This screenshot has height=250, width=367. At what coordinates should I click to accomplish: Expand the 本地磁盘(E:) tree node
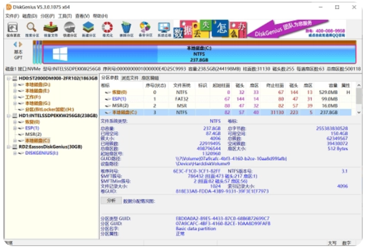[15, 91]
